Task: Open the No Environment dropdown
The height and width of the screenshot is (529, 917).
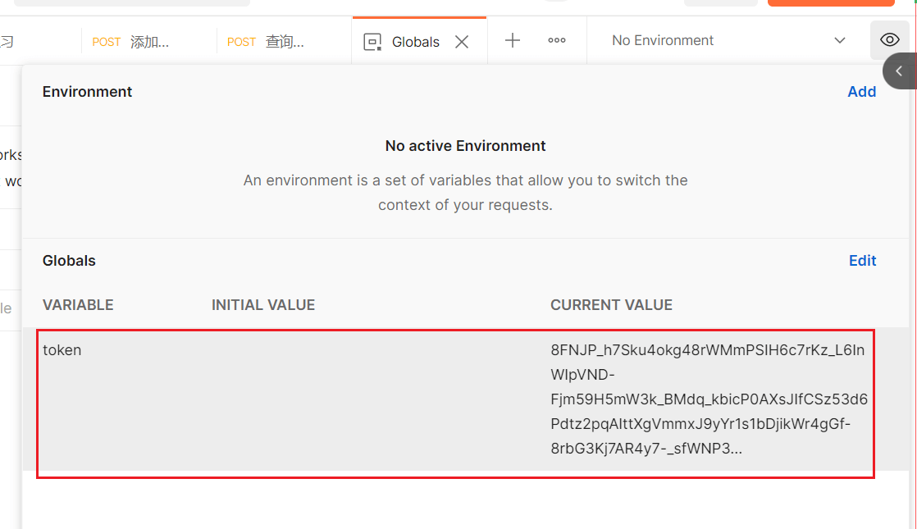Action: [x=663, y=40]
